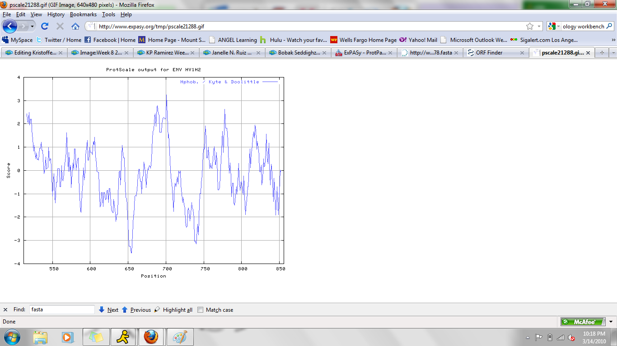
Task: Open the Bookmarks menu
Action: click(x=83, y=14)
